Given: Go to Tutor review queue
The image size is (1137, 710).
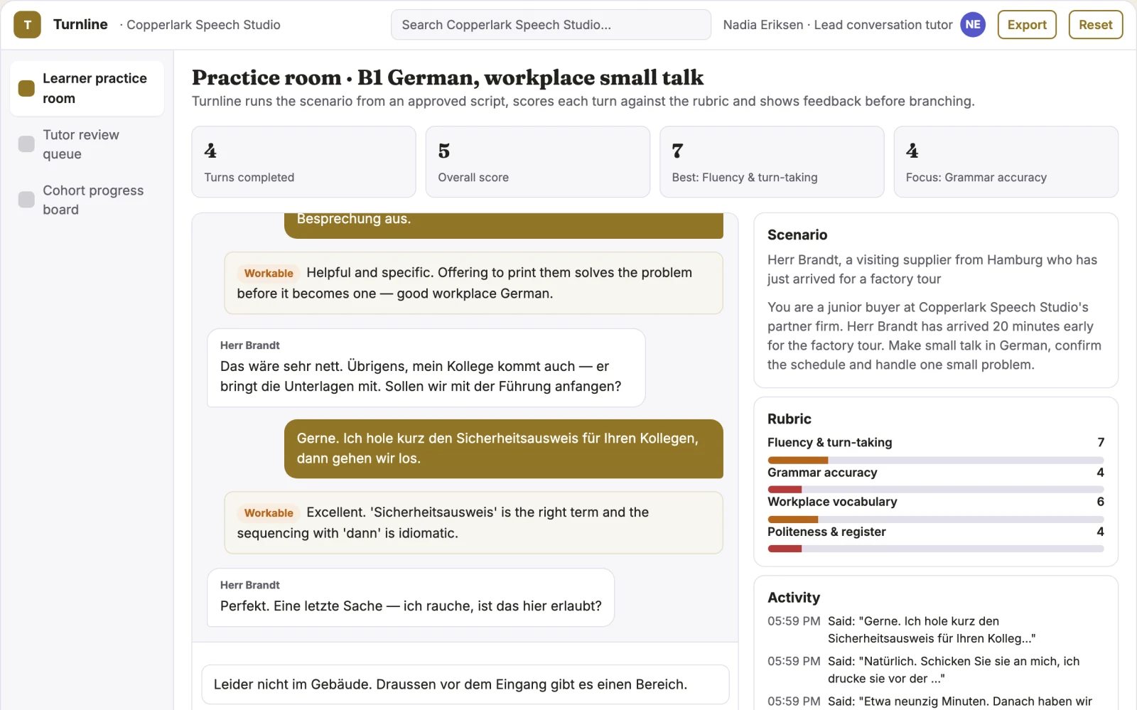Looking at the screenshot, I should (87, 144).
